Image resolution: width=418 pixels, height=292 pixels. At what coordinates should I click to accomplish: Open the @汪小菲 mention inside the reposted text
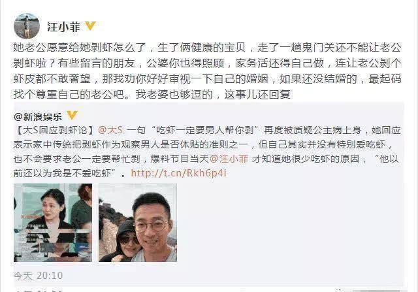tap(229, 159)
